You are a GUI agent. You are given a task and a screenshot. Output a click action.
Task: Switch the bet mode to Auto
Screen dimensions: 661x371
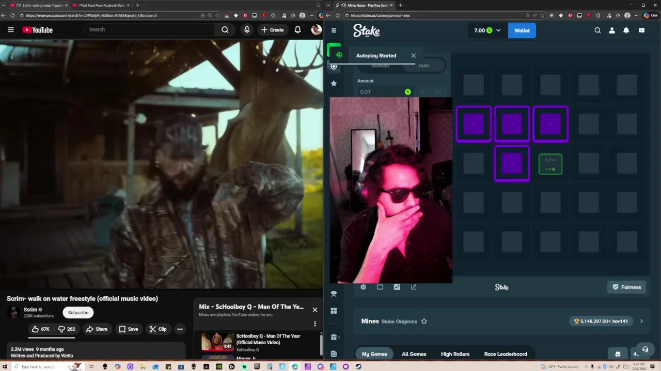coord(424,66)
